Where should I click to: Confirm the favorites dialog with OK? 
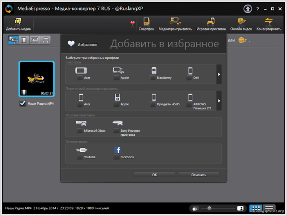pos(154,175)
